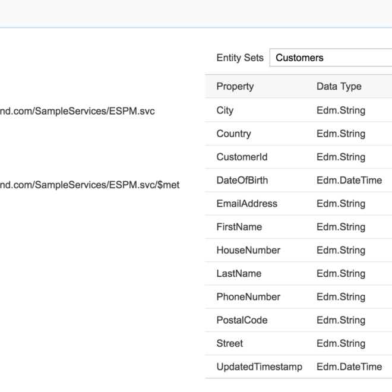Select the PhoneNumber property row
Image resolution: width=392 pixels, height=392 pixels.
tap(299, 297)
